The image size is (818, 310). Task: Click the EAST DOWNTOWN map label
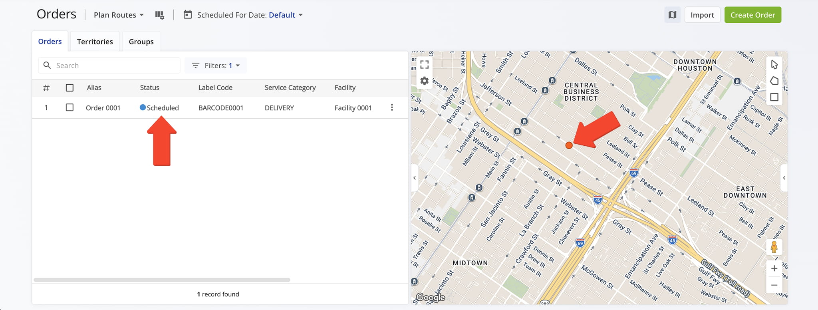tap(745, 192)
